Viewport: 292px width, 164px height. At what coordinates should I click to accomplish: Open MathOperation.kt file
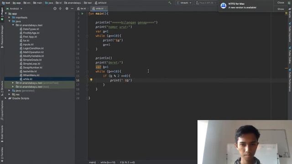click(x=33, y=52)
